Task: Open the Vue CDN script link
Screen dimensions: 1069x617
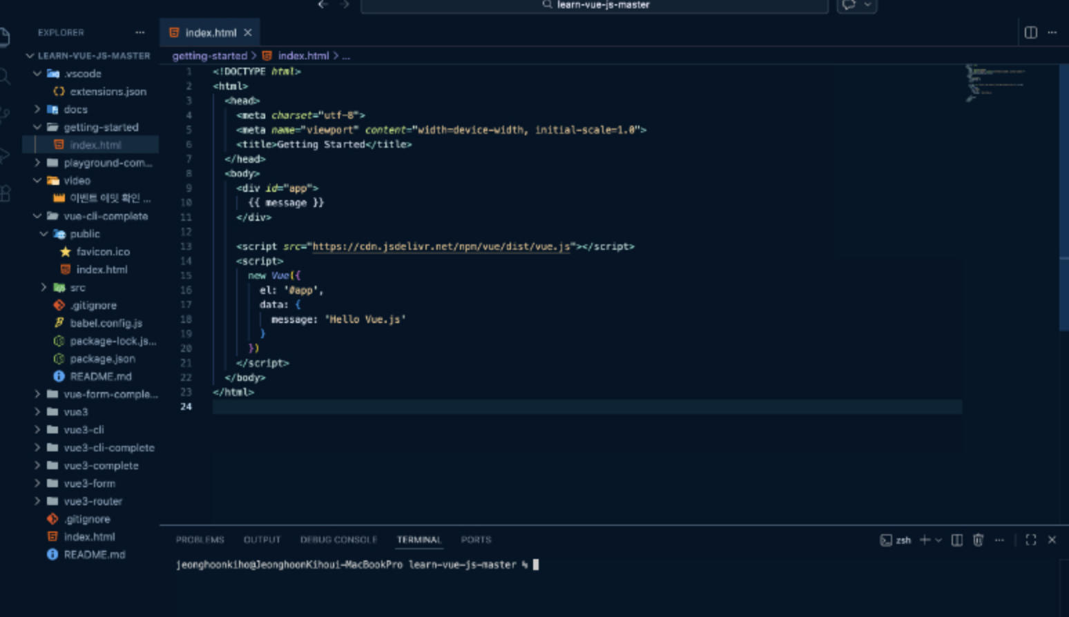Action: pyautogui.click(x=441, y=246)
